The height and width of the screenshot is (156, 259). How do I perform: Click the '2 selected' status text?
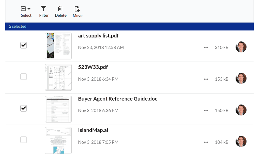tap(18, 26)
